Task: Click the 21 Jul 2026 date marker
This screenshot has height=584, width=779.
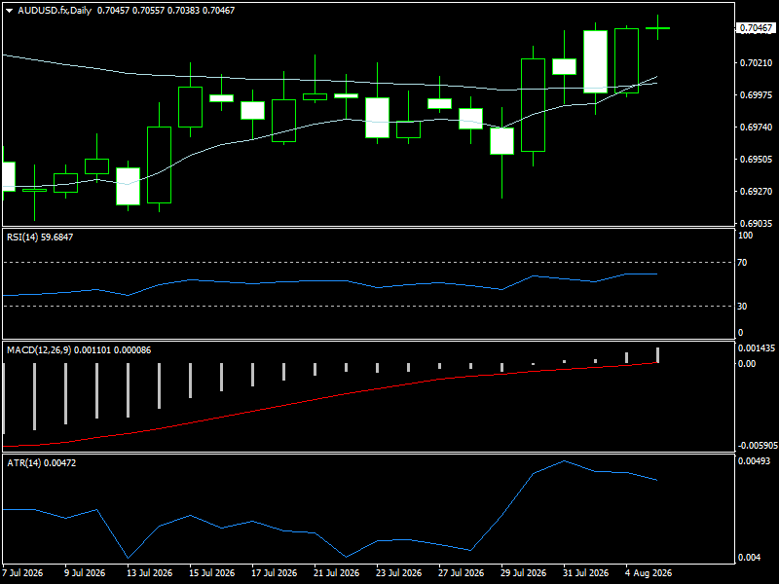Action: [x=336, y=573]
